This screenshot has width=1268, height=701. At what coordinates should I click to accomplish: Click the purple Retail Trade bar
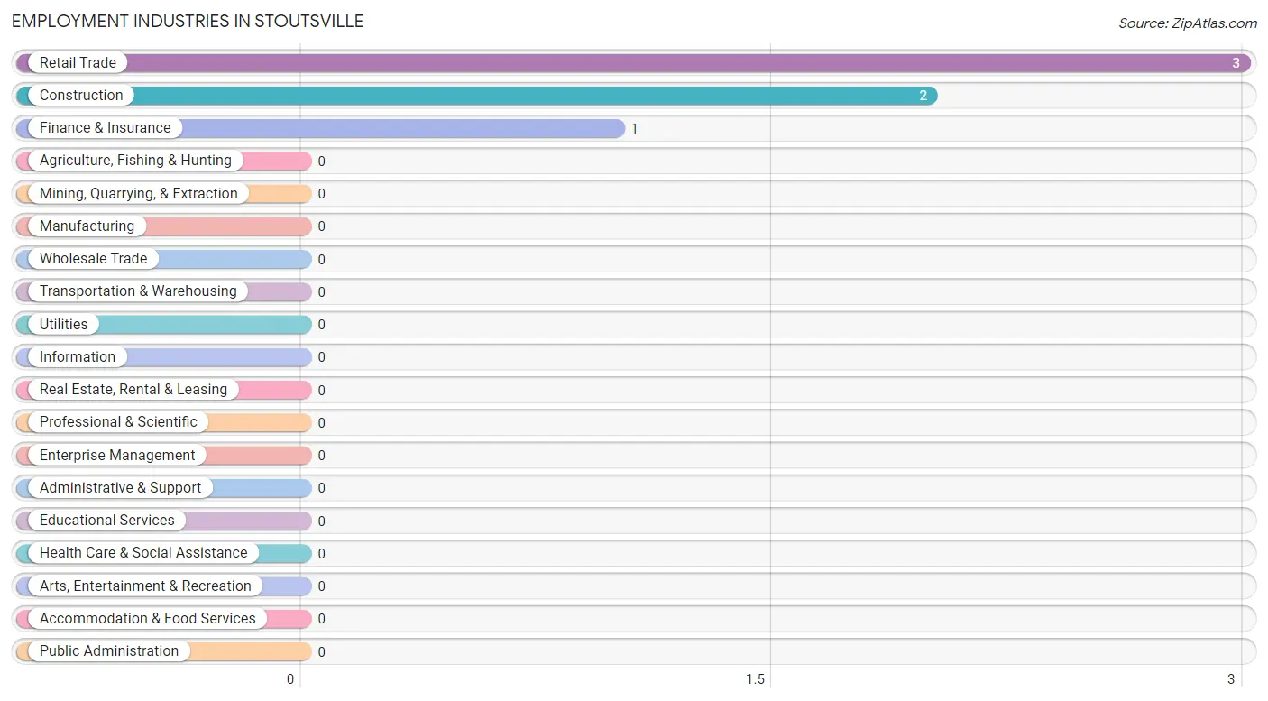(x=633, y=63)
